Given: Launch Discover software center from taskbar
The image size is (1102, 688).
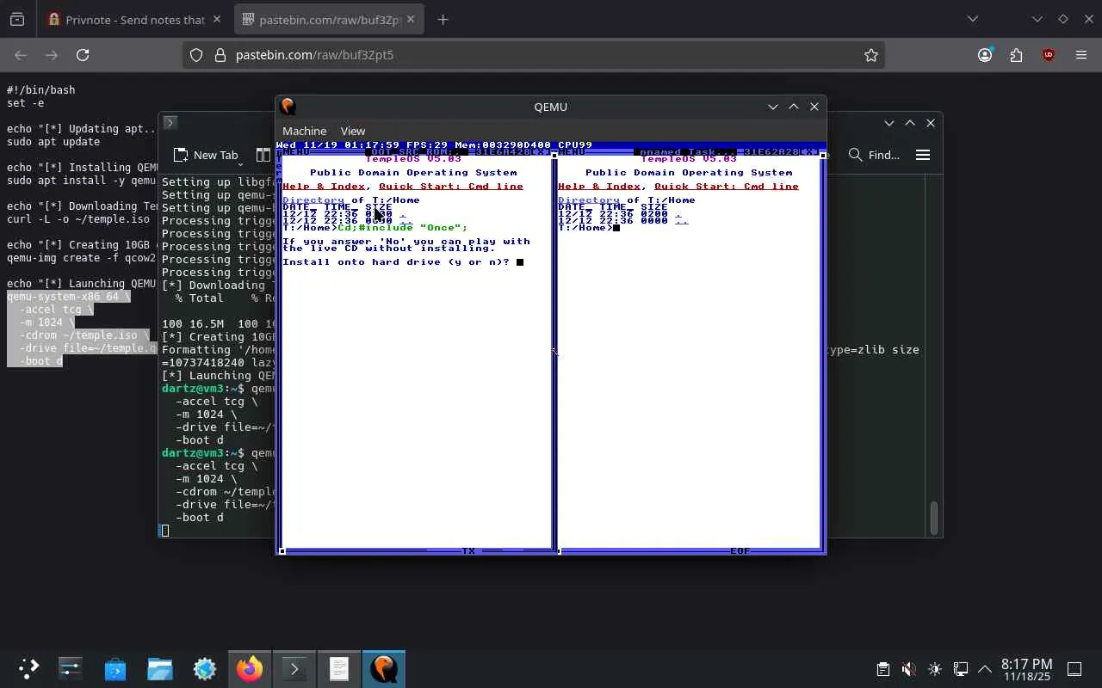Looking at the screenshot, I should (115, 668).
